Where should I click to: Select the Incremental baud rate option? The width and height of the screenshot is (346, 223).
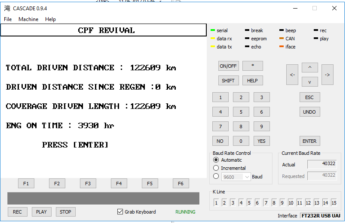[x=216, y=168]
